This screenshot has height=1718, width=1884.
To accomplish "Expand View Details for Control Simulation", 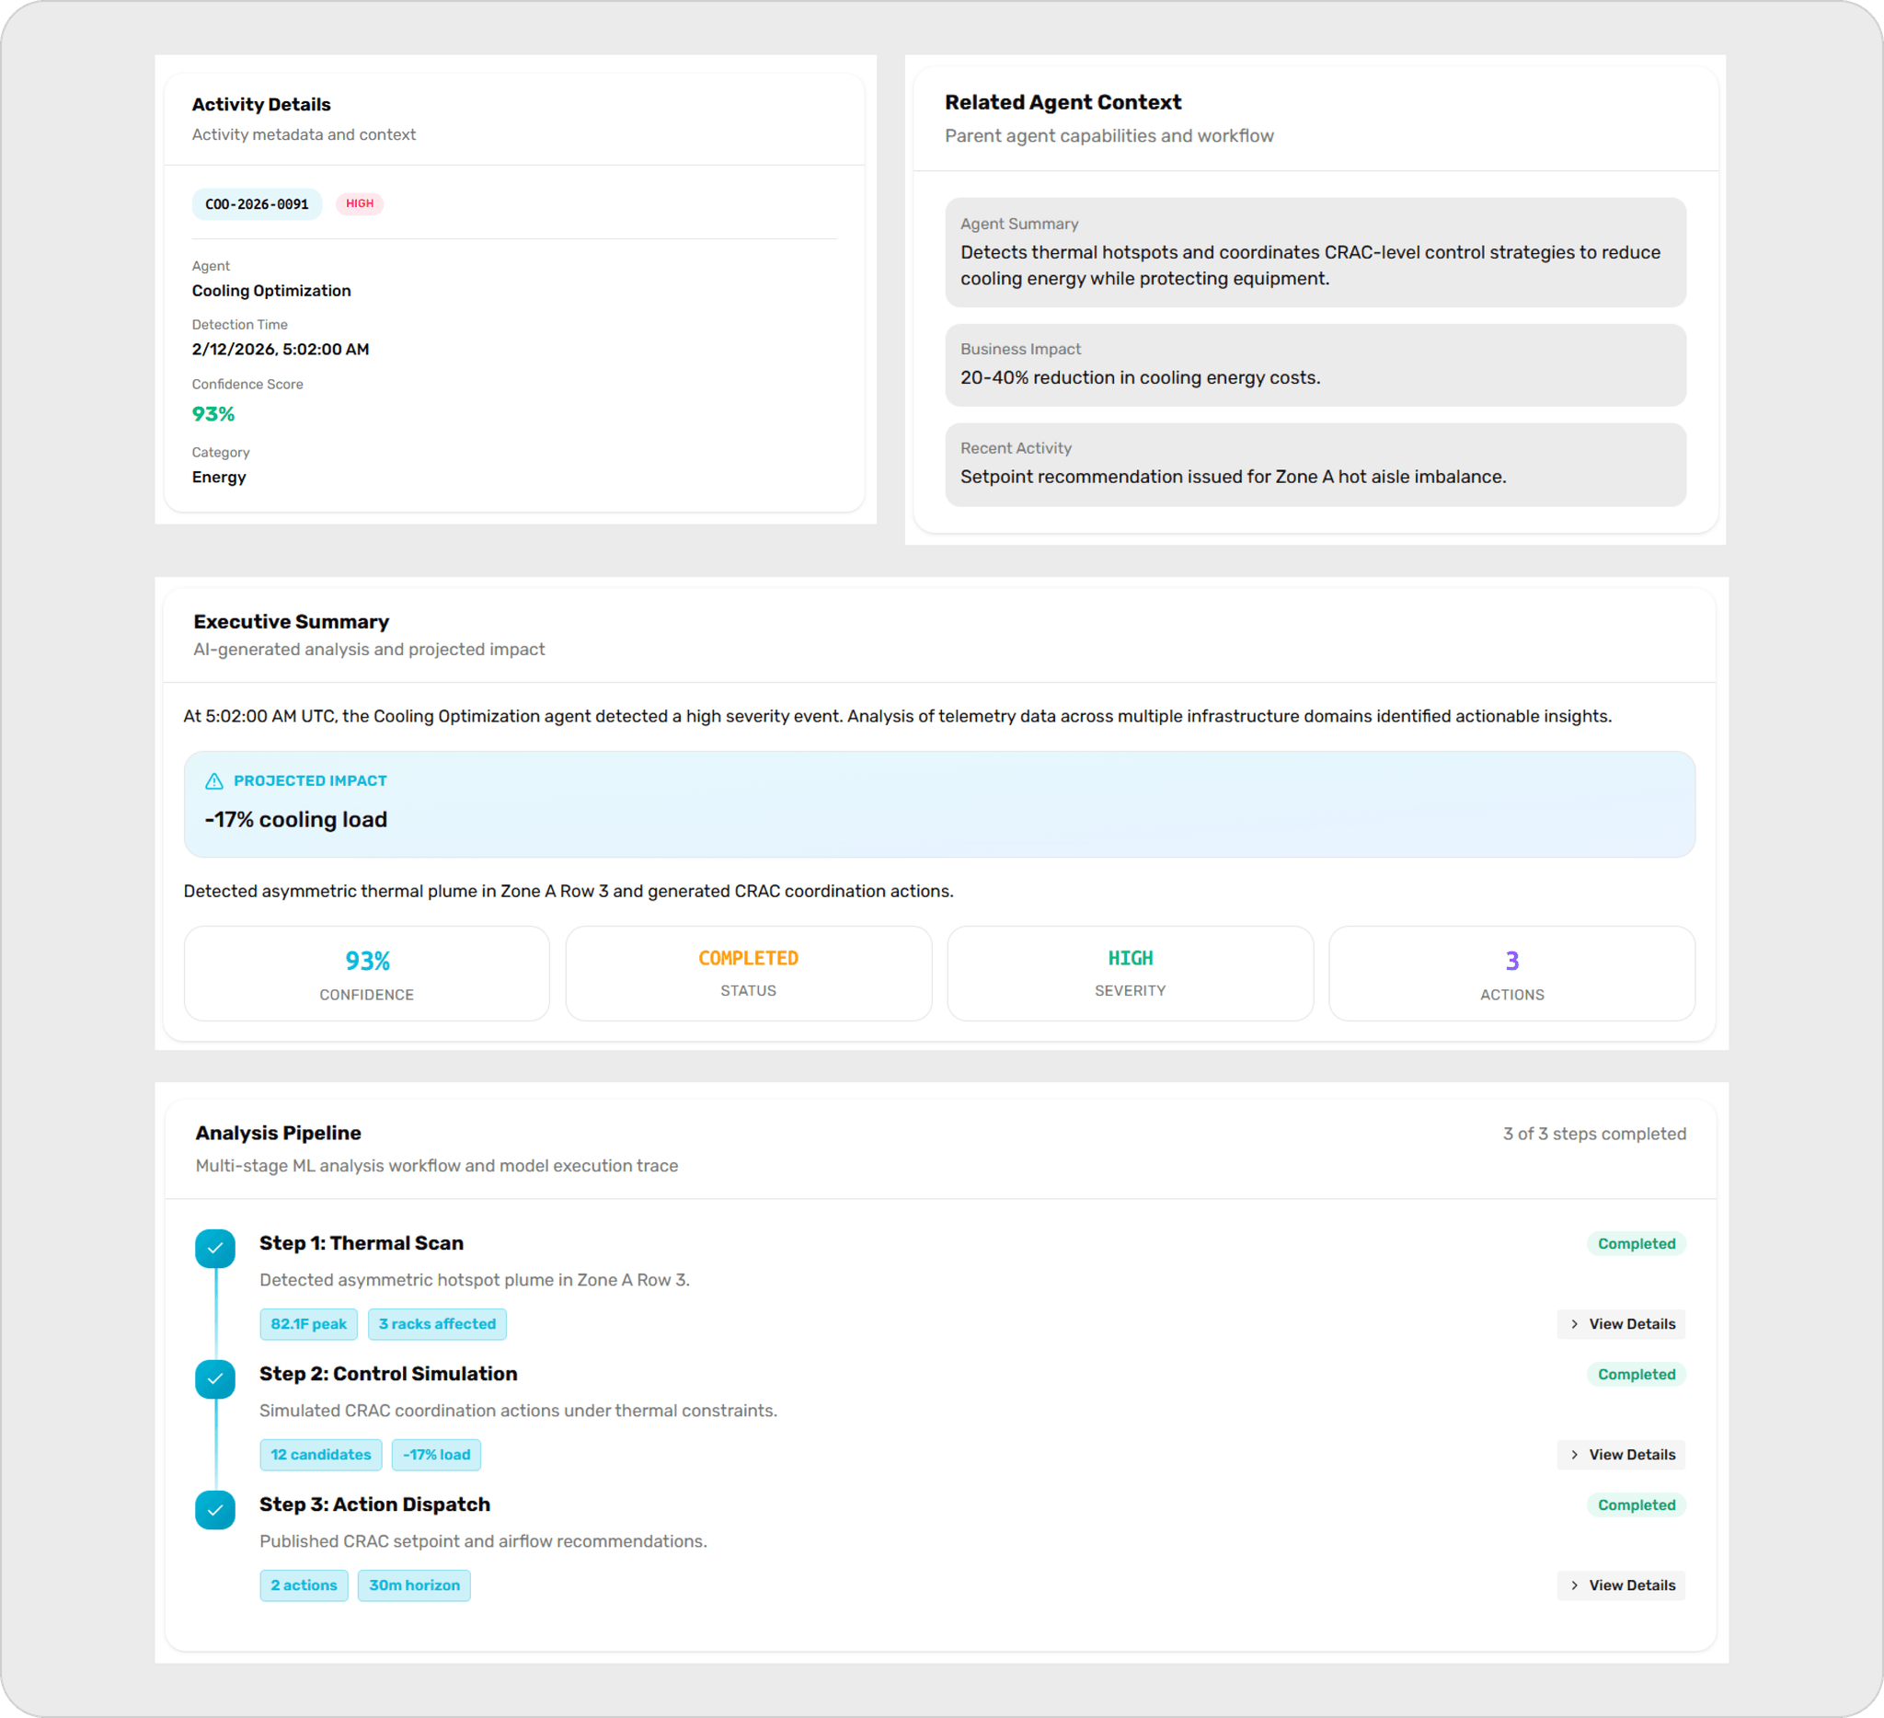I will click(1622, 1455).
